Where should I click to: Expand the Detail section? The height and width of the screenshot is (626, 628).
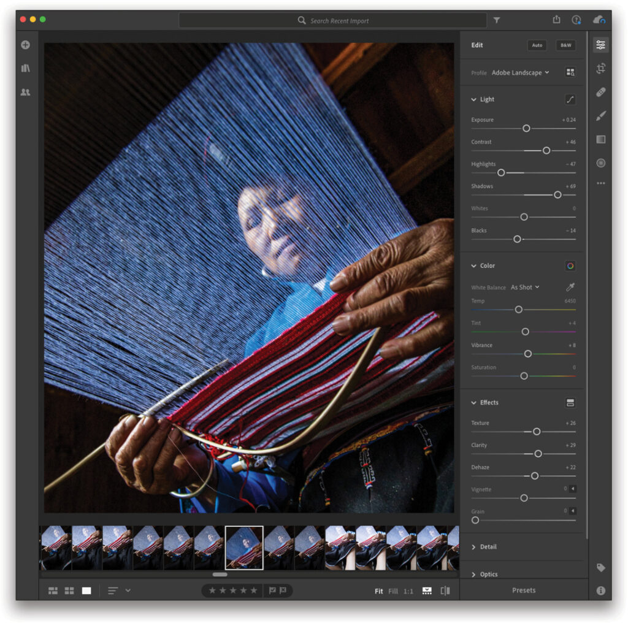tap(473, 547)
